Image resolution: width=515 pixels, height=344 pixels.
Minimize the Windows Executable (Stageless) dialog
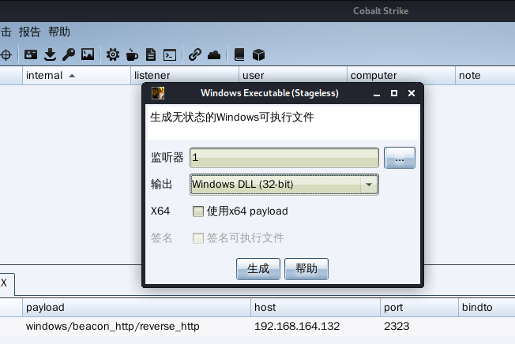(x=377, y=93)
